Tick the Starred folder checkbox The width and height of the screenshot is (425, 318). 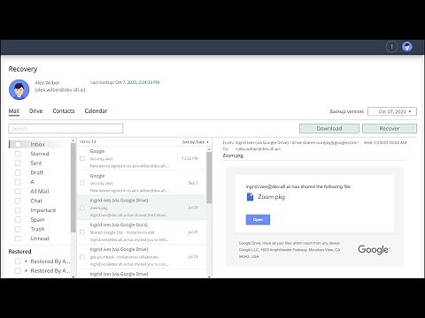[x=18, y=154]
